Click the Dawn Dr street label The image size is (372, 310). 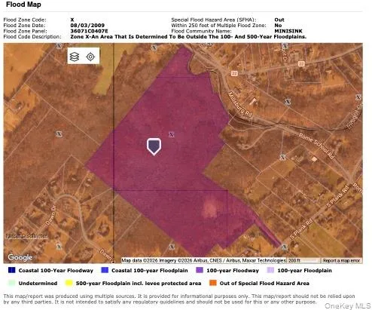tap(51, 215)
